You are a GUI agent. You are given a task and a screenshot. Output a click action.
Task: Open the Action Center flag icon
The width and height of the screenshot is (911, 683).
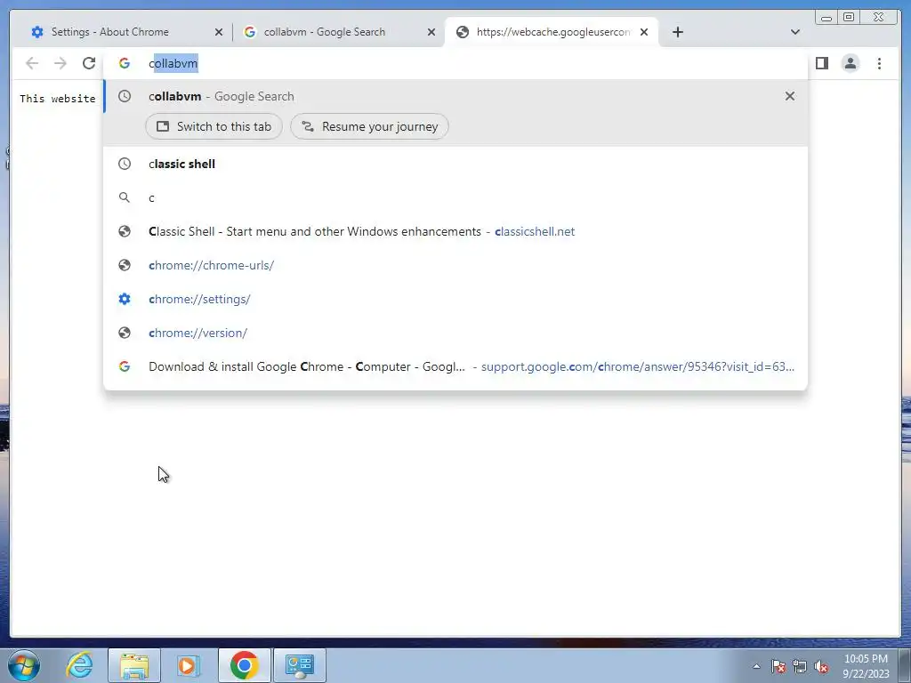tap(778, 666)
